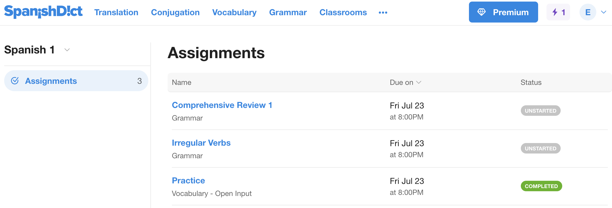
Task: Select Assignments in the sidebar
Action: pyautogui.click(x=51, y=81)
